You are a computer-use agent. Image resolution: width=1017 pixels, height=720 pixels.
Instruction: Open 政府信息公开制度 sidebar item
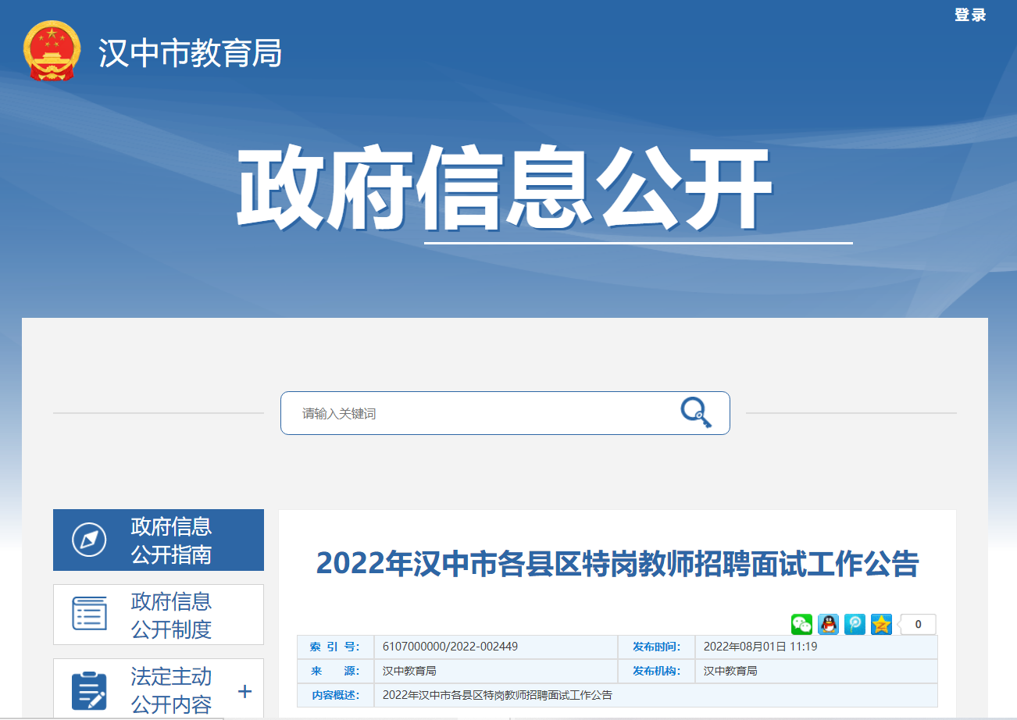coord(159,615)
